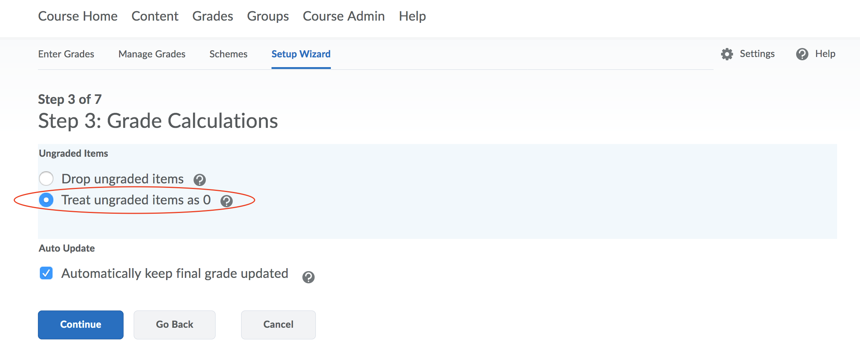Open help icon beside Automatically keep final grade updated

click(308, 277)
